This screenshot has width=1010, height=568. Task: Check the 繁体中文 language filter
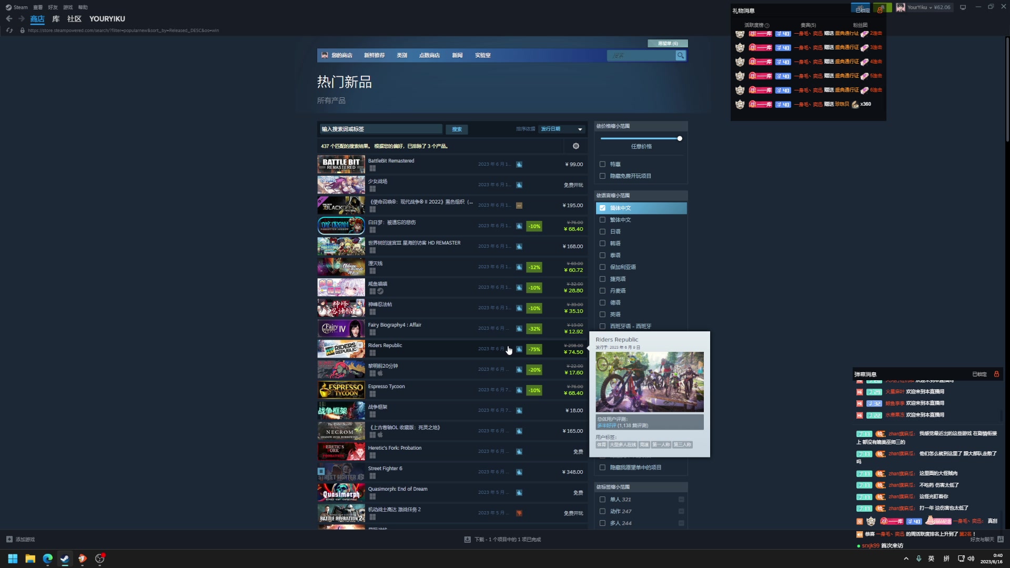click(602, 220)
